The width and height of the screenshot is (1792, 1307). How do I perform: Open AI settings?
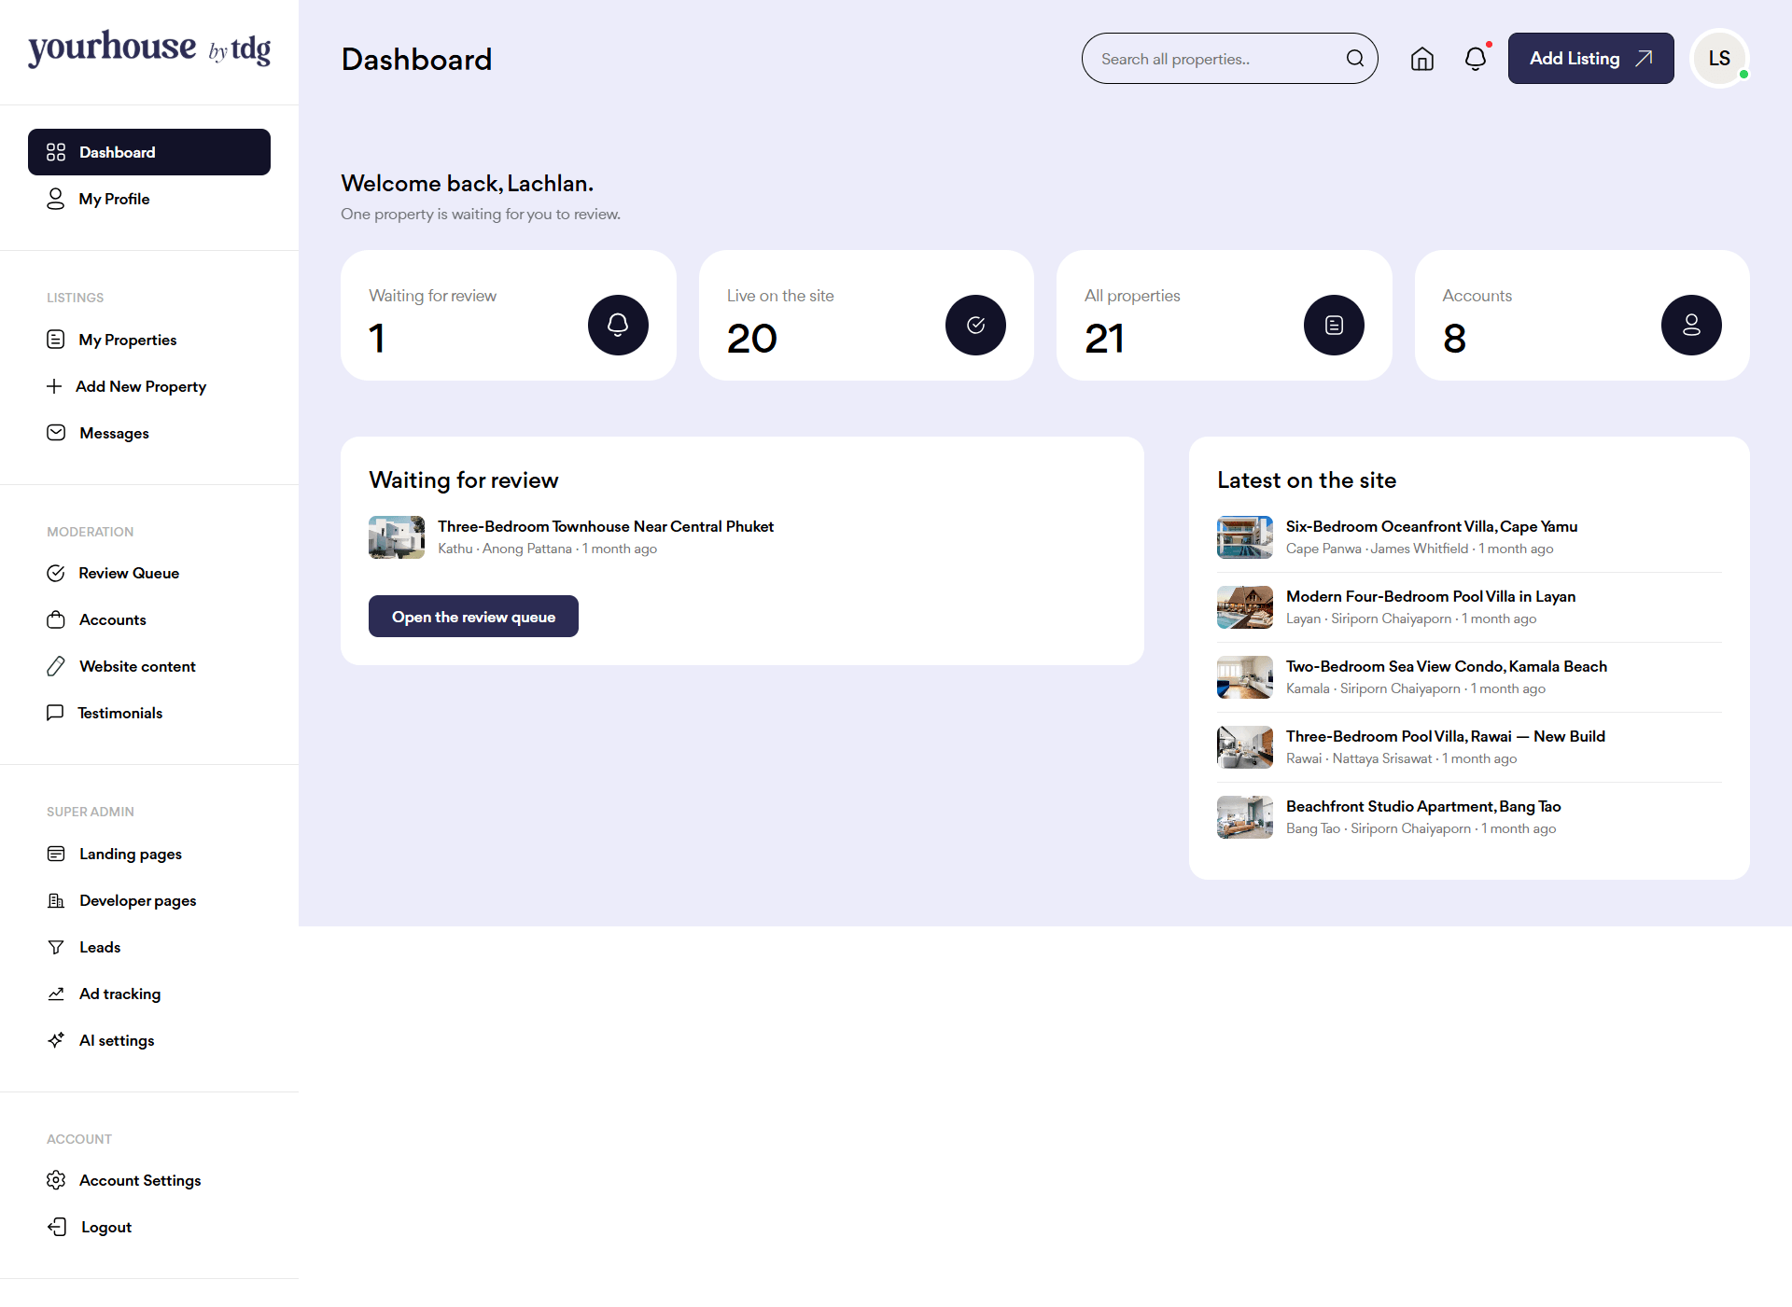[149, 1040]
